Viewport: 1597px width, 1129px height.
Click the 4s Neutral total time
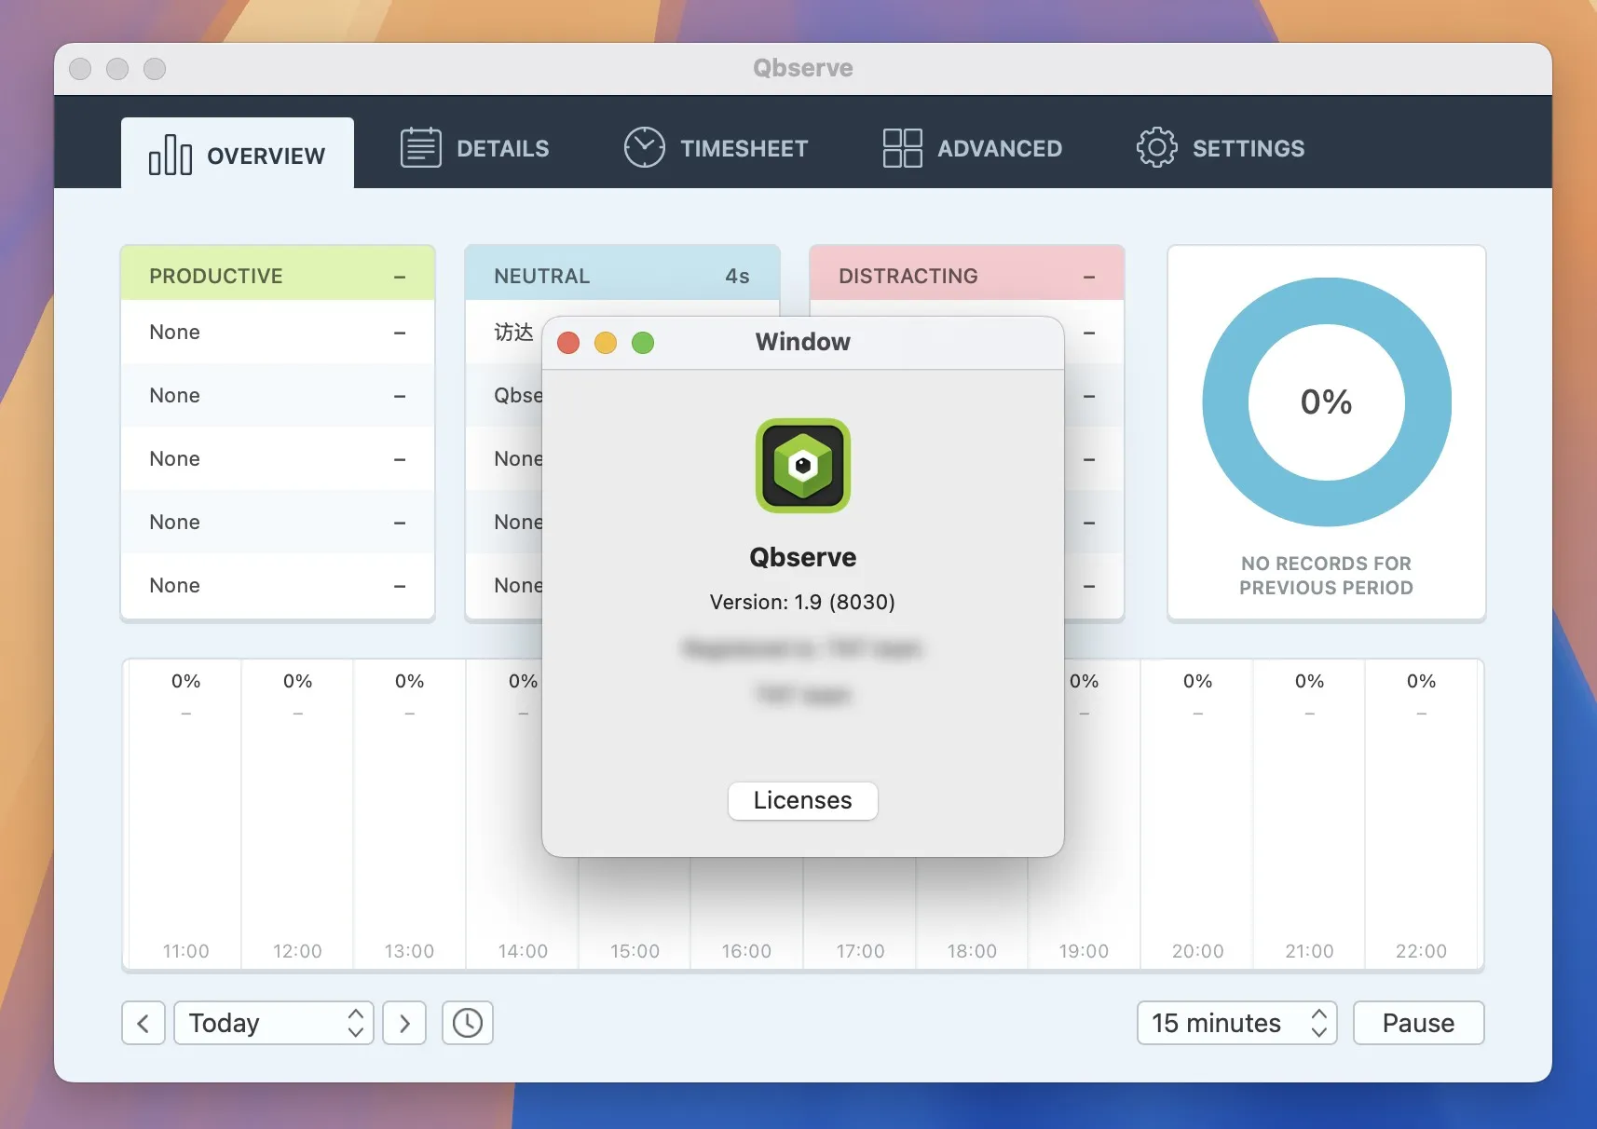click(737, 276)
